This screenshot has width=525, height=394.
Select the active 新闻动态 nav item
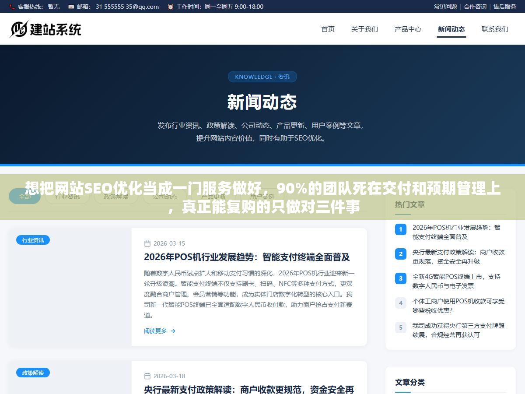(x=451, y=29)
